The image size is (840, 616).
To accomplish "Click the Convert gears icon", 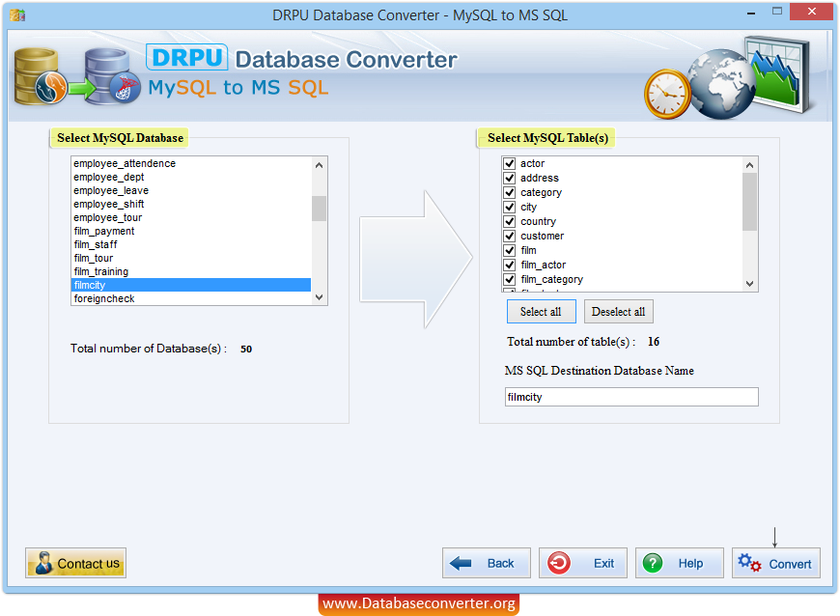I will click(749, 563).
